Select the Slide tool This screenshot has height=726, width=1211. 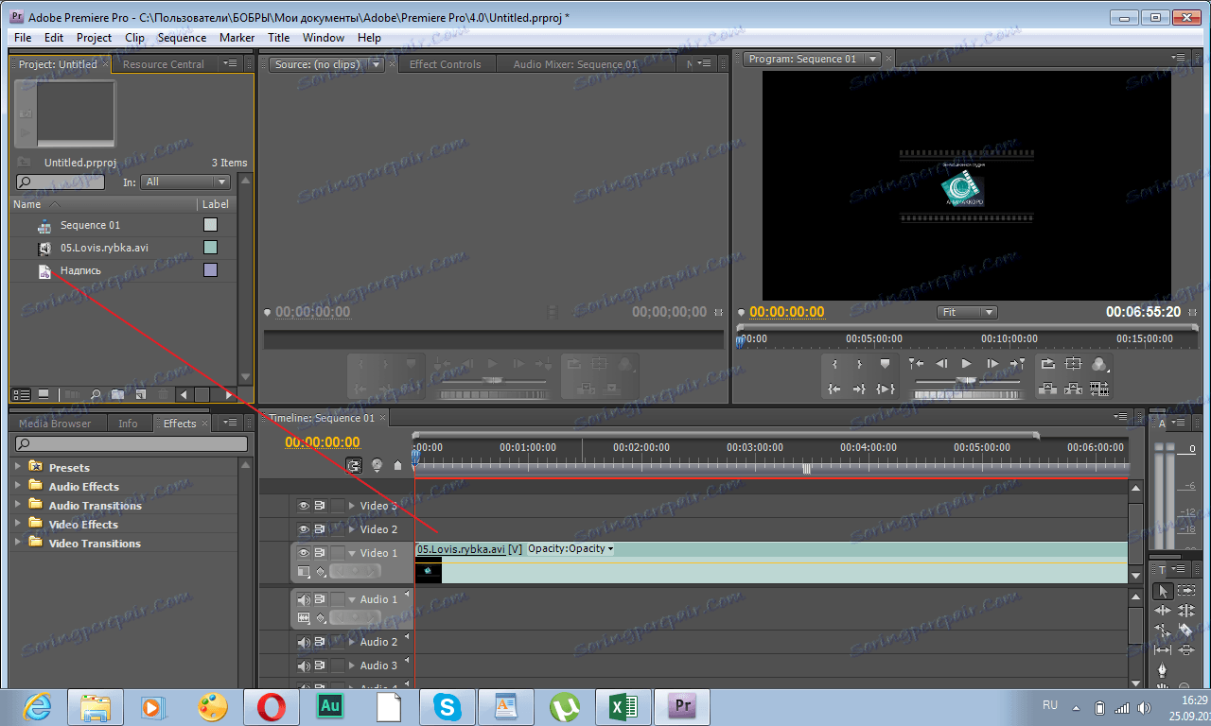(1186, 649)
